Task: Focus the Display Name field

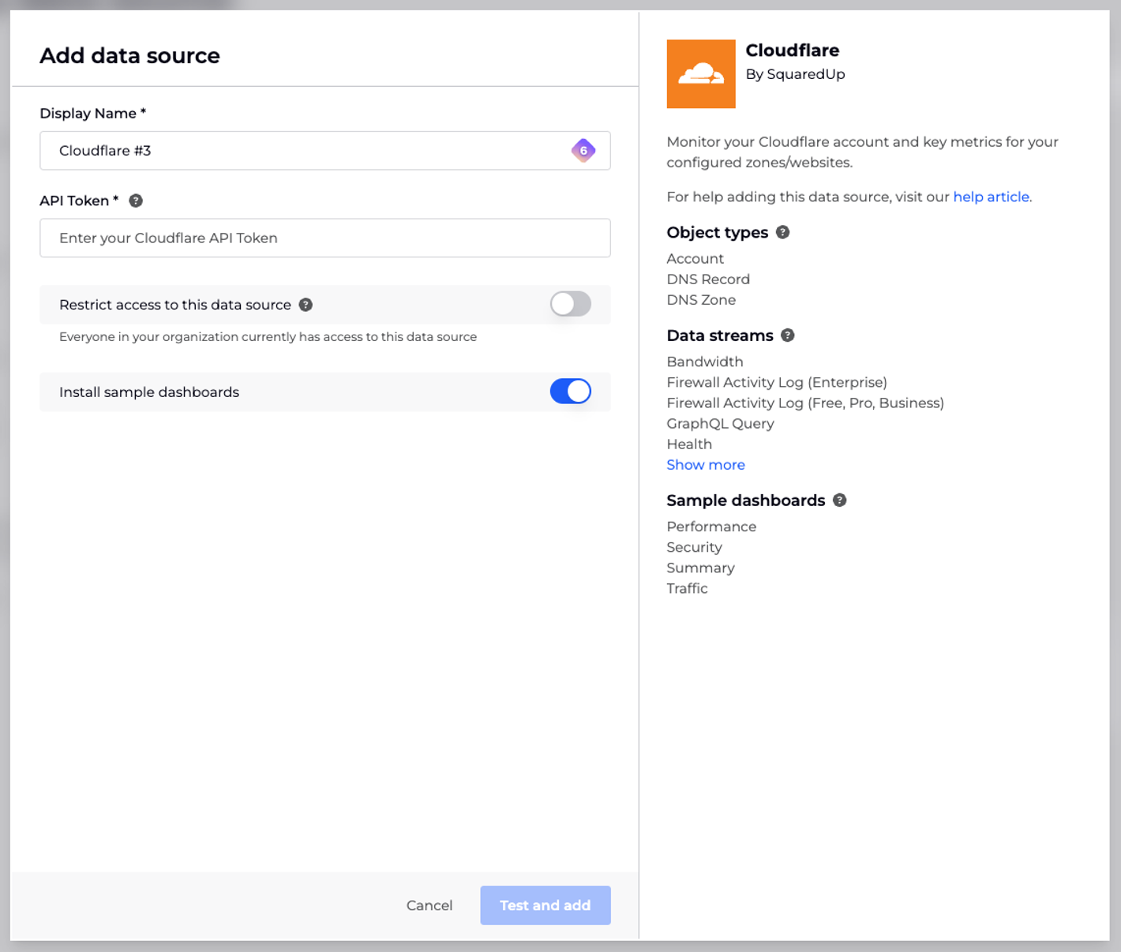Action: (x=325, y=151)
